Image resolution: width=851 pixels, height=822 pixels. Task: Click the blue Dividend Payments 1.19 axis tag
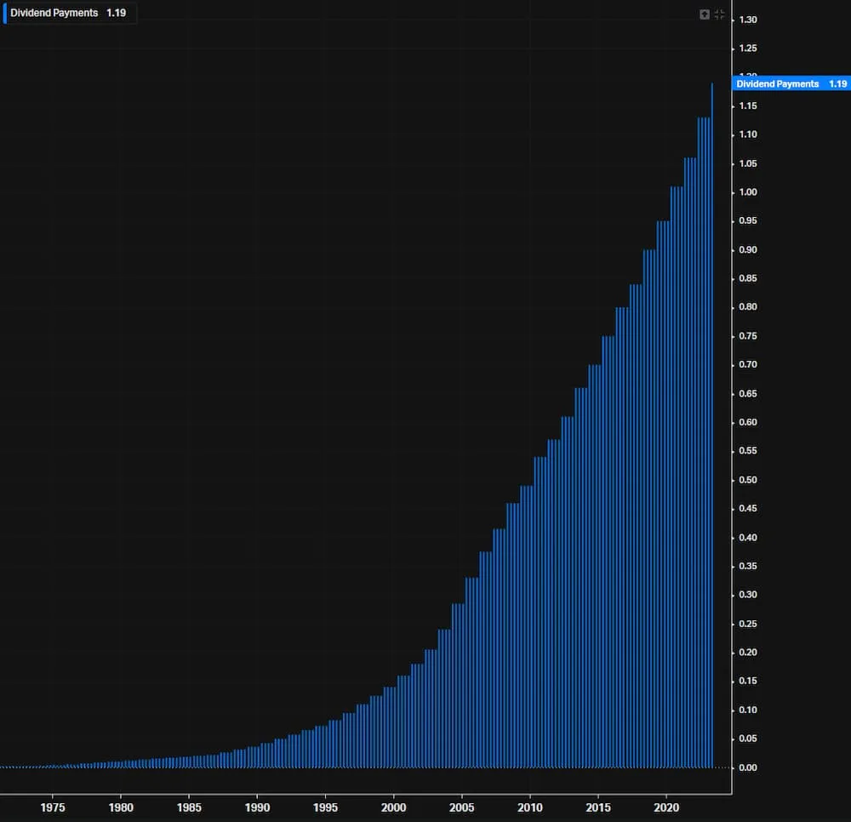(791, 83)
